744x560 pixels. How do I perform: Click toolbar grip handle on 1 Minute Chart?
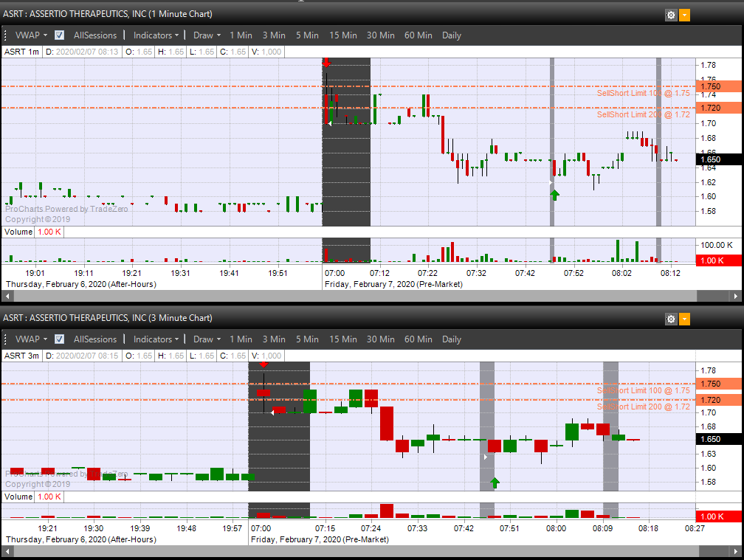[x=6, y=35]
